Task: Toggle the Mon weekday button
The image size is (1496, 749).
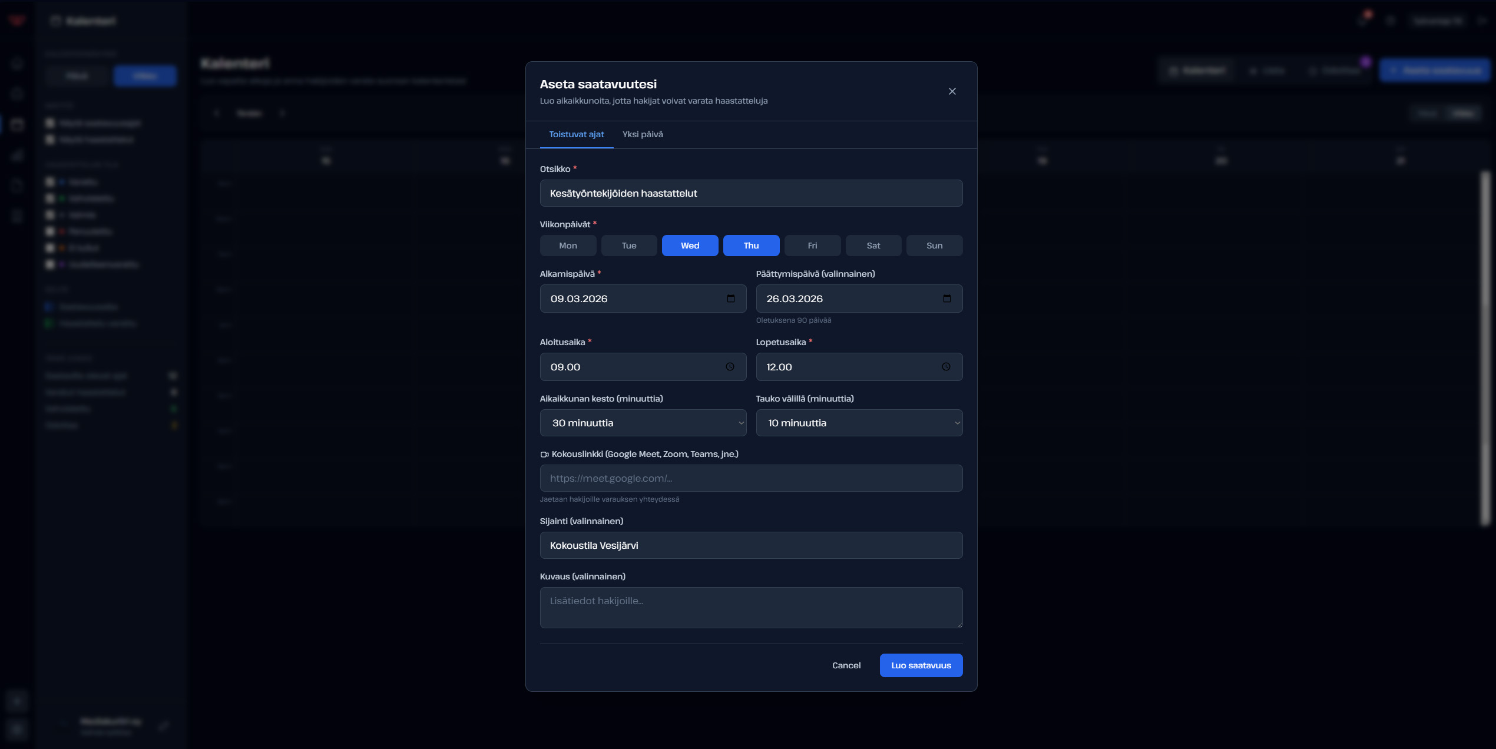Action: [x=568, y=246]
